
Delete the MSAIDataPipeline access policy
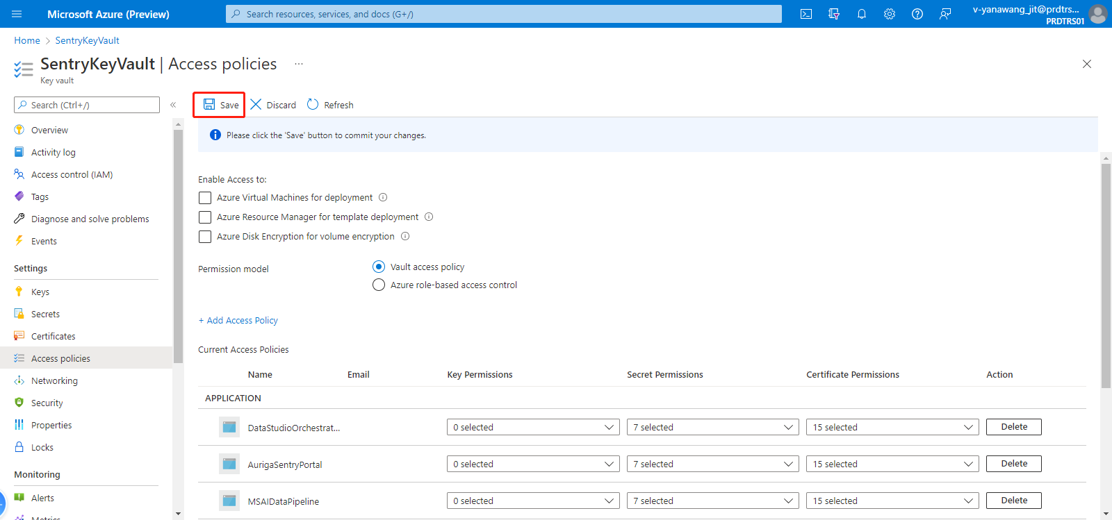point(1014,501)
